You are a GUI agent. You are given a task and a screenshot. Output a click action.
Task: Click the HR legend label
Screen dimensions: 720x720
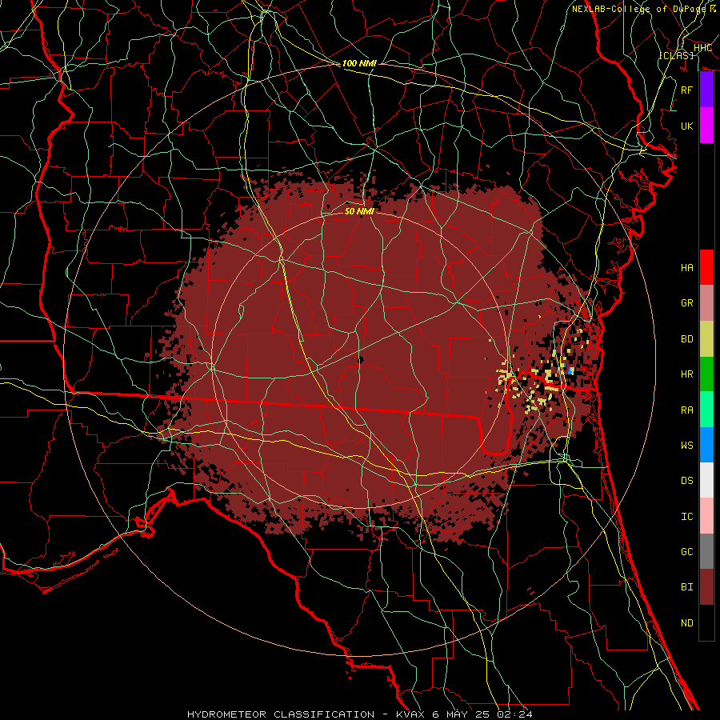click(687, 374)
